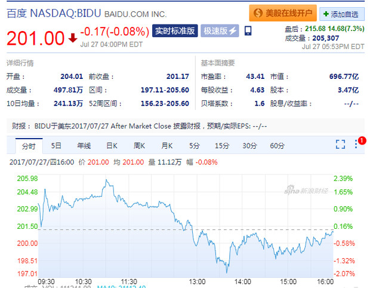Click the chart's 13:00 time label
376x288 pixels.
point(197,281)
